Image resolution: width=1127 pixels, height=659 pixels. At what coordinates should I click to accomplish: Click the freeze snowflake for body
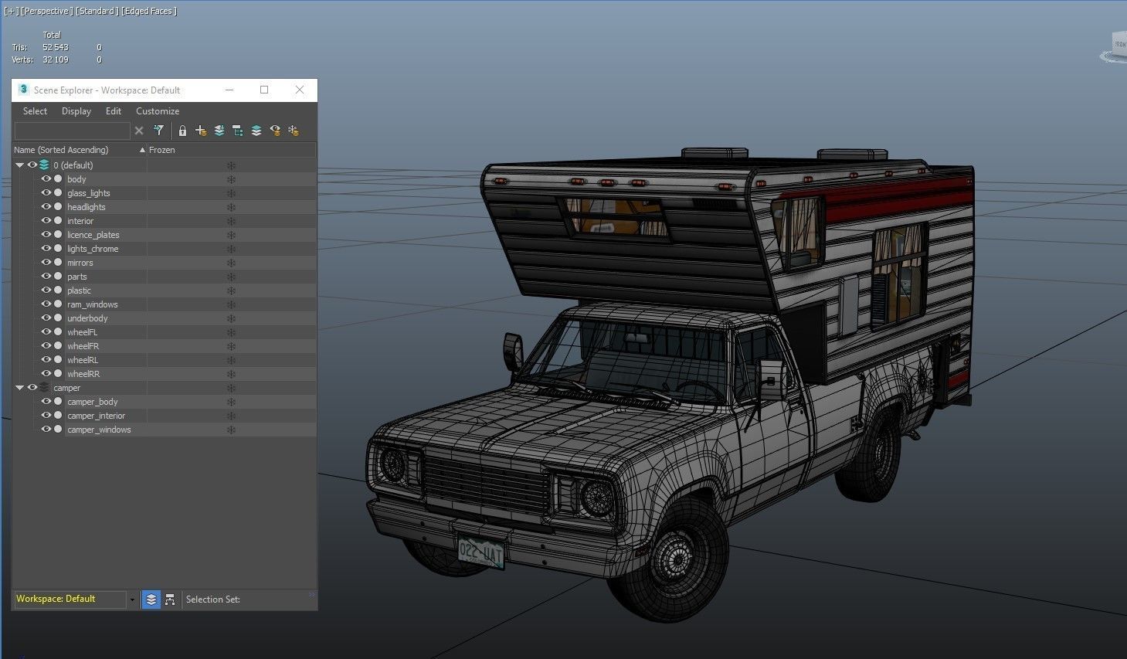tap(231, 179)
